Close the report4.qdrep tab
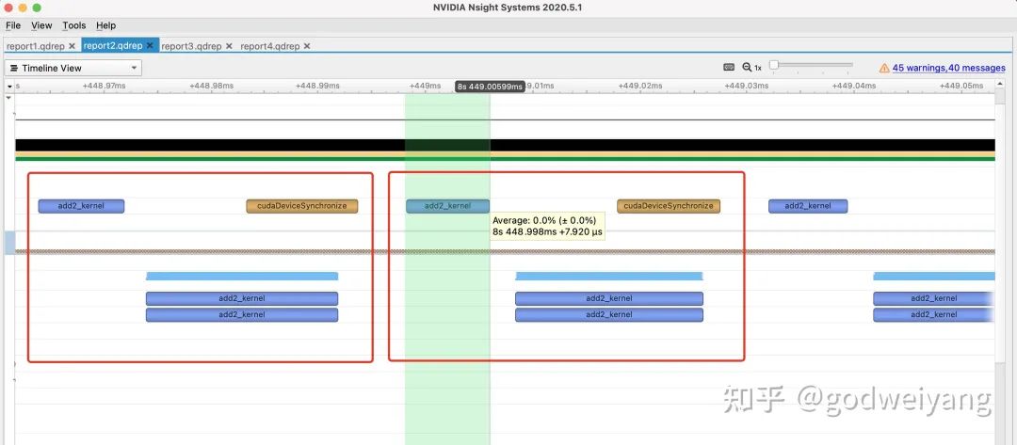The width and height of the screenshot is (1017, 445). [x=307, y=46]
